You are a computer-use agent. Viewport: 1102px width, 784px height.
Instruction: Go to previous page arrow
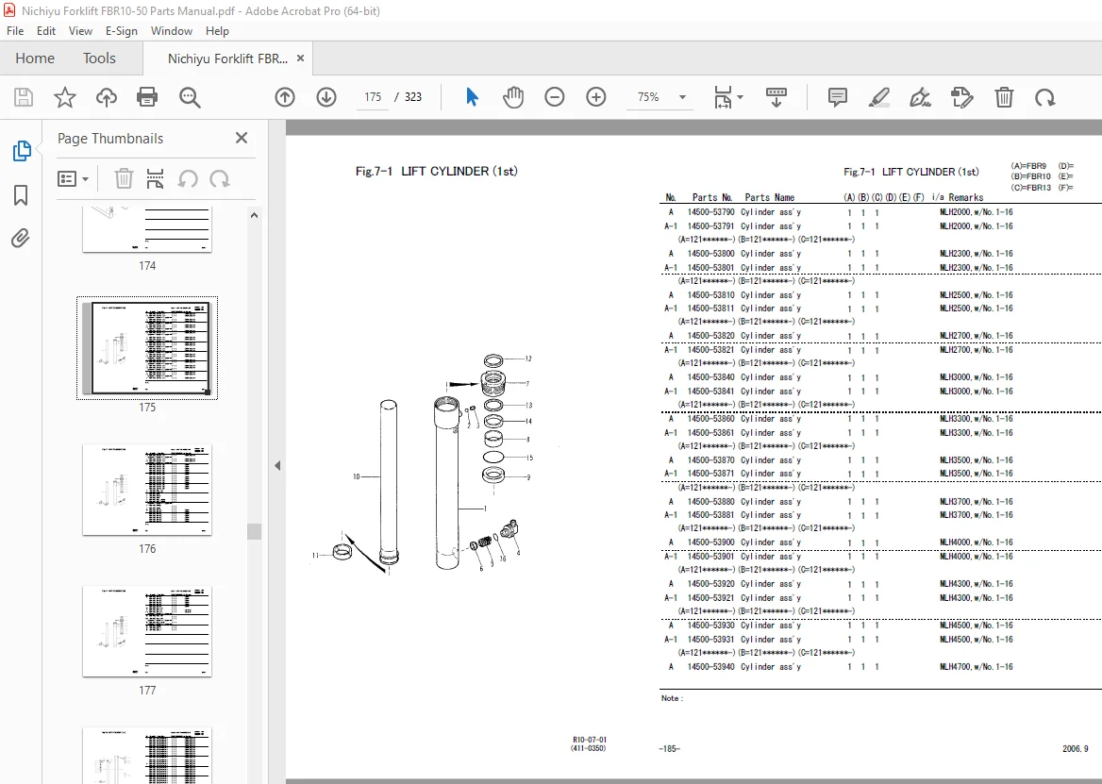[x=285, y=97]
